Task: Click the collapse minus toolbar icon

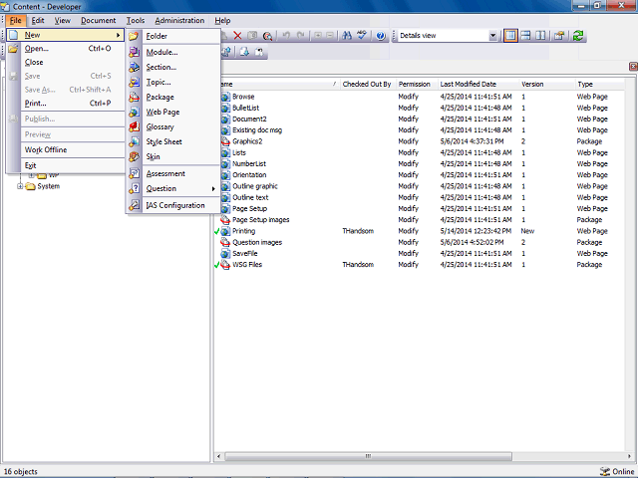Action: (330, 36)
